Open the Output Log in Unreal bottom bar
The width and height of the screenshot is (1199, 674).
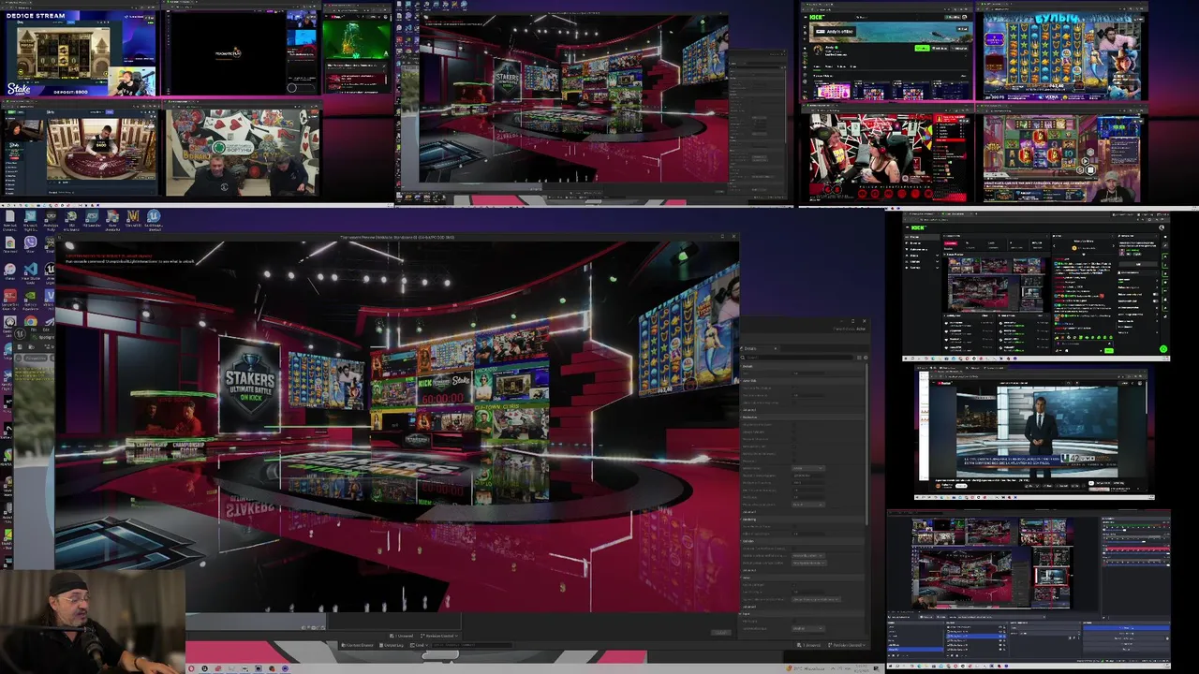[x=392, y=645]
